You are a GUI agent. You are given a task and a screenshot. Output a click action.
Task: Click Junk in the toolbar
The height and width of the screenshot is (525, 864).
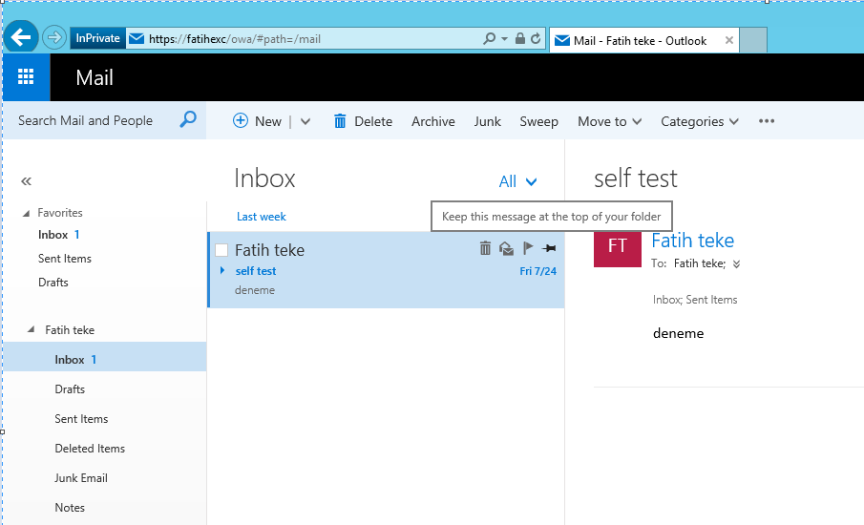coord(487,121)
